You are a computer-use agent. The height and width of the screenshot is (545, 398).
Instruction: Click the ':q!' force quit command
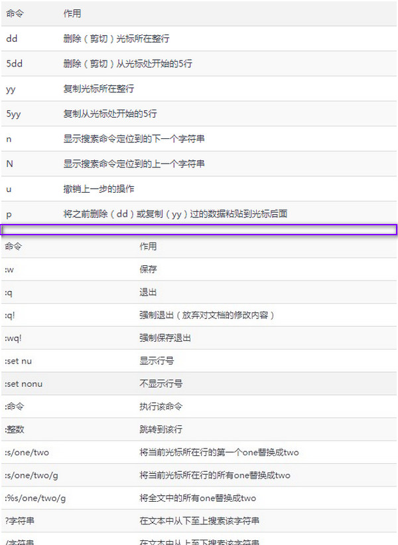click(x=11, y=315)
